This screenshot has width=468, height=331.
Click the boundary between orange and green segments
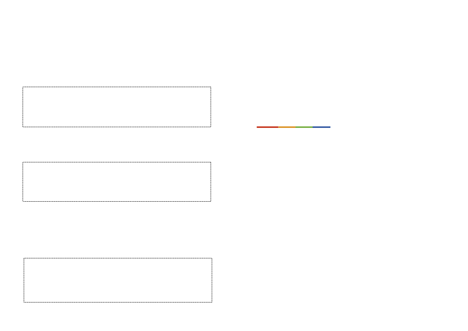pos(296,127)
